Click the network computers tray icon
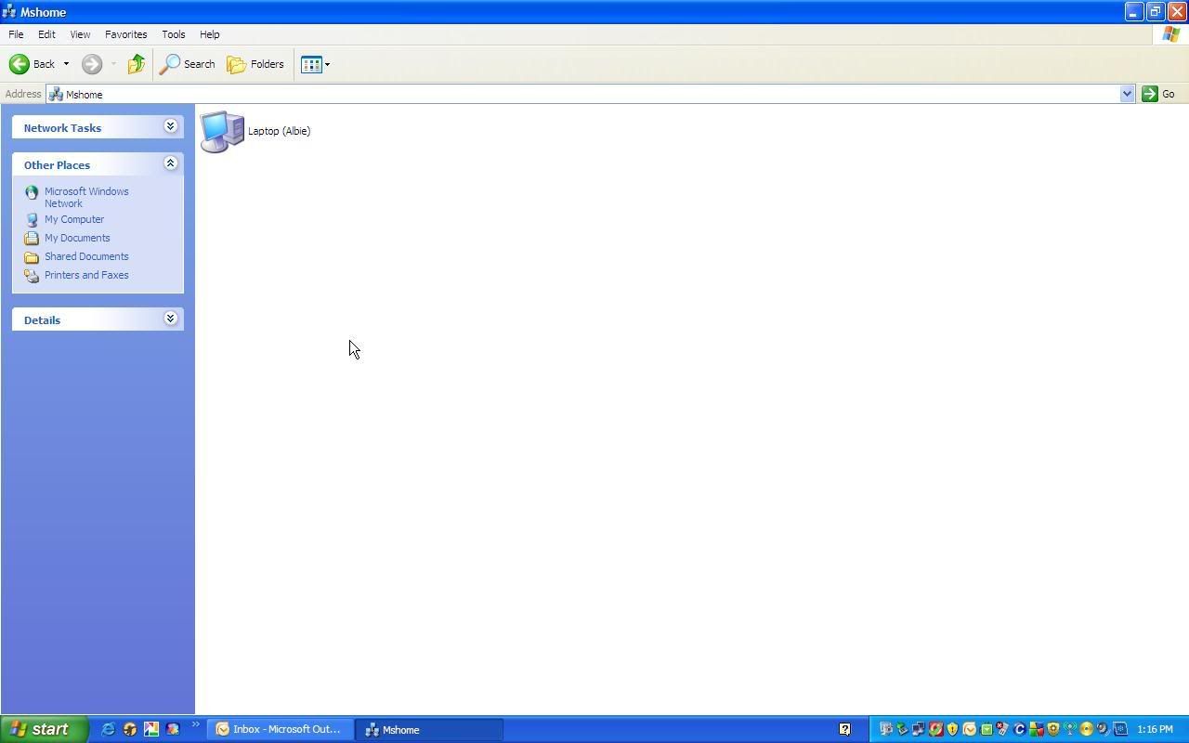Image resolution: width=1189 pixels, height=743 pixels. [918, 729]
